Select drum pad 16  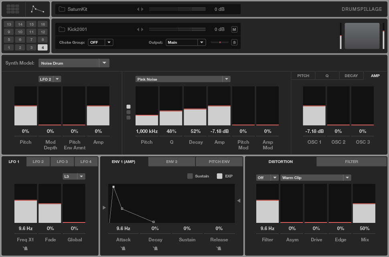(43, 24)
